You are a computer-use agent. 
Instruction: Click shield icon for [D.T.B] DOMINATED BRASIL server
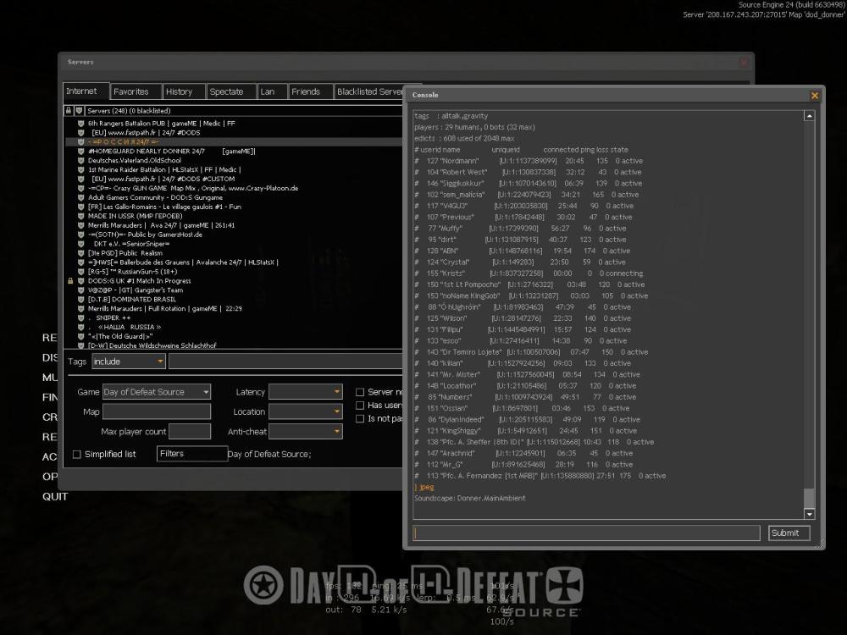(x=80, y=299)
